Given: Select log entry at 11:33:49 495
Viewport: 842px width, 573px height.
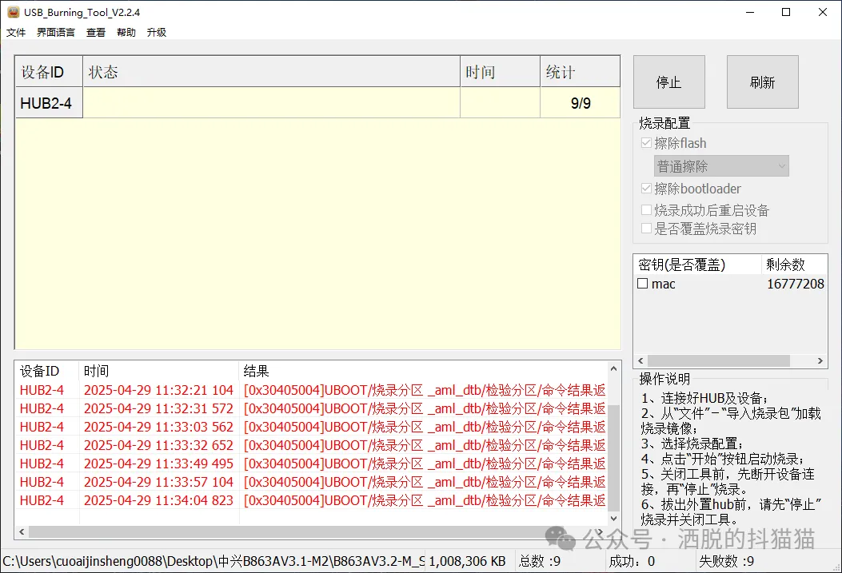Looking at the screenshot, I should click(312, 464).
